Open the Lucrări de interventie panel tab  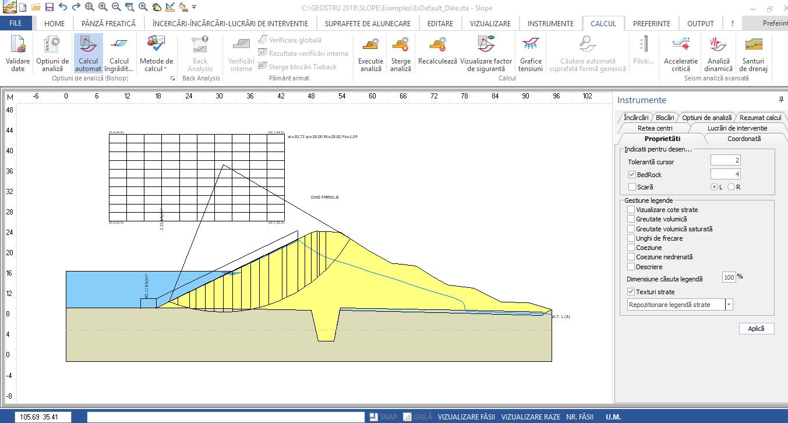pos(737,128)
